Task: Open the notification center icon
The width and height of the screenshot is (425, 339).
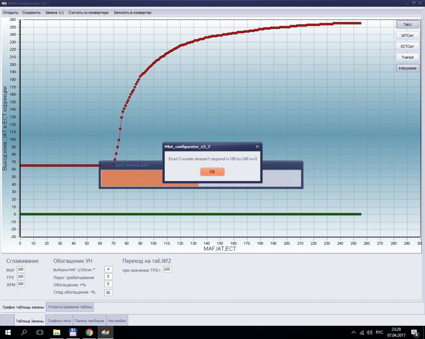Action: (415, 333)
